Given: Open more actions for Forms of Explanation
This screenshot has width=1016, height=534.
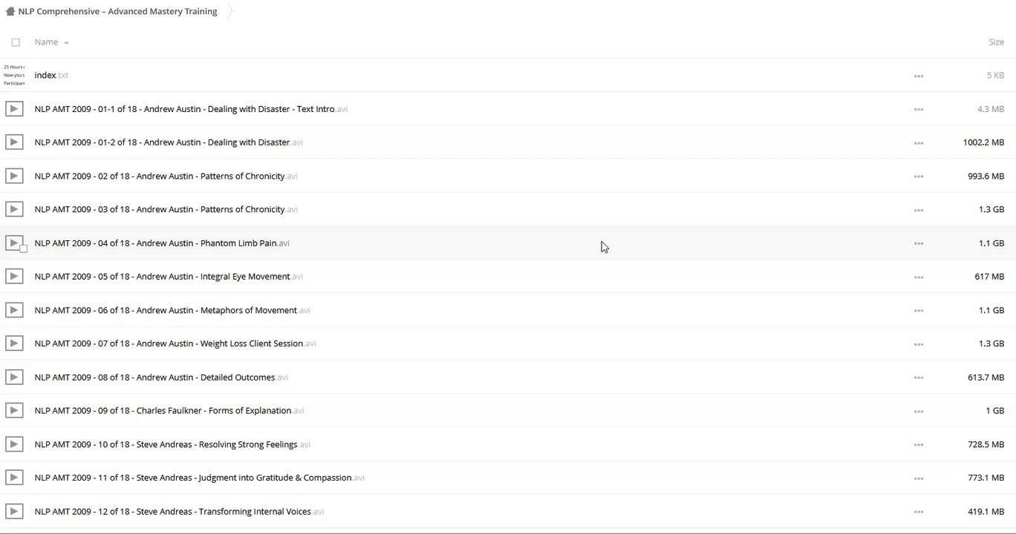Looking at the screenshot, I should [919, 411].
